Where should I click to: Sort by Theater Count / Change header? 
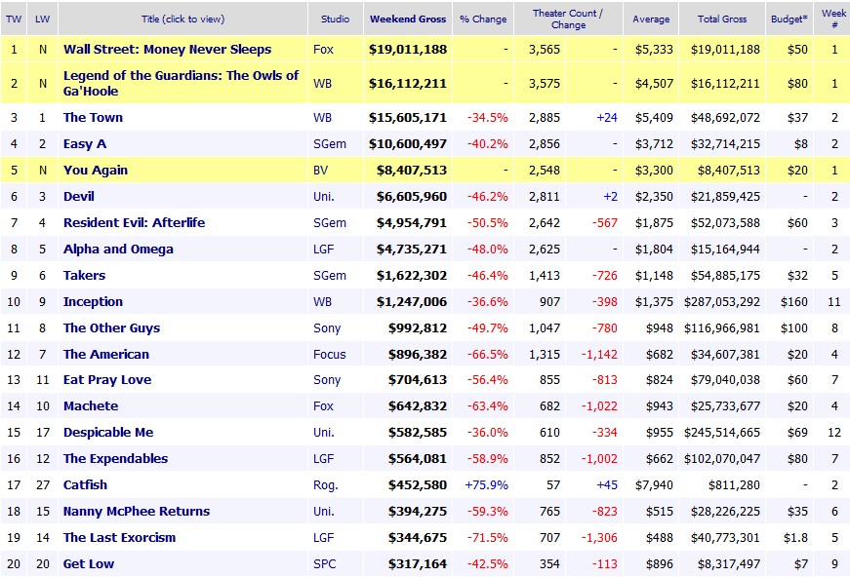pos(568,19)
